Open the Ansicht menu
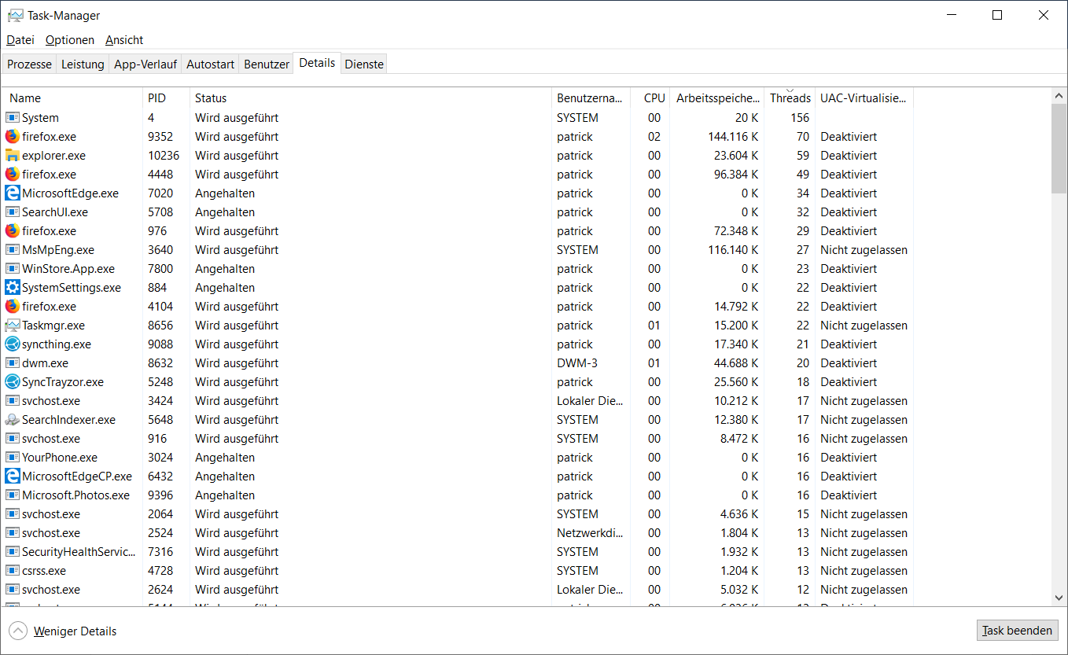This screenshot has width=1068, height=655. (x=124, y=40)
